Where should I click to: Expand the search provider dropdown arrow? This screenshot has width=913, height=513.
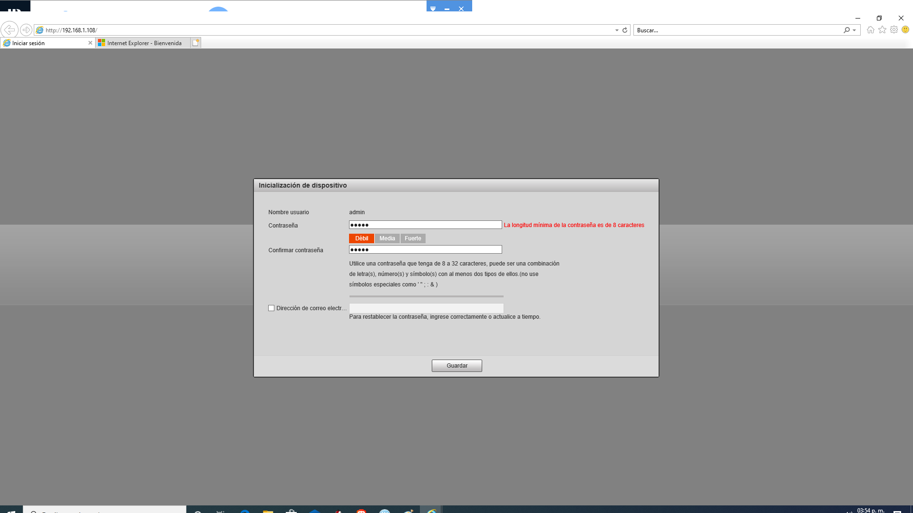coord(855,30)
